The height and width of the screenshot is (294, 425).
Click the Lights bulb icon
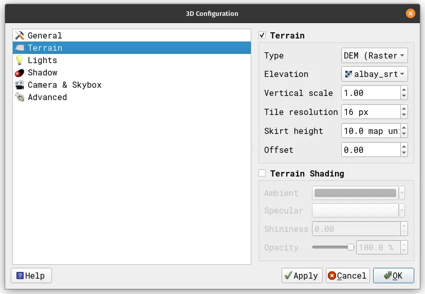pos(20,60)
